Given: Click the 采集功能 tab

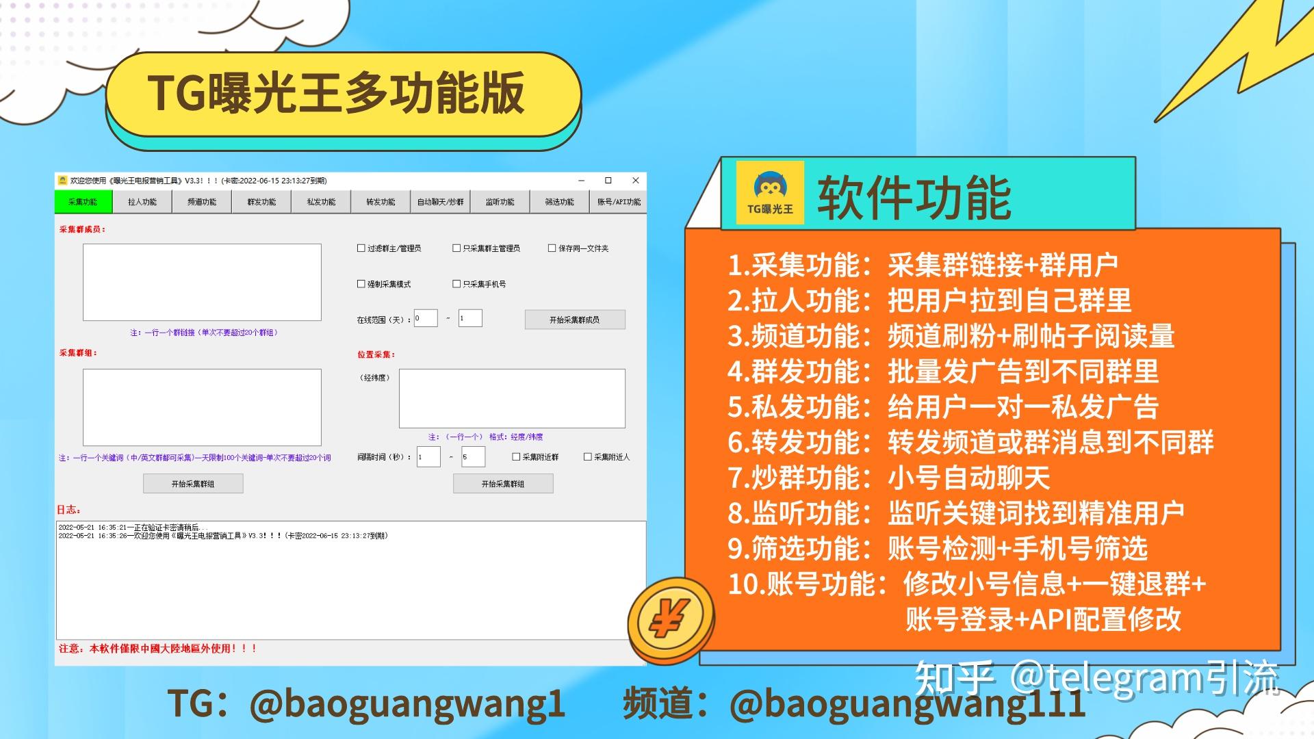Looking at the screenshot, I should click(x=83, y=202).
